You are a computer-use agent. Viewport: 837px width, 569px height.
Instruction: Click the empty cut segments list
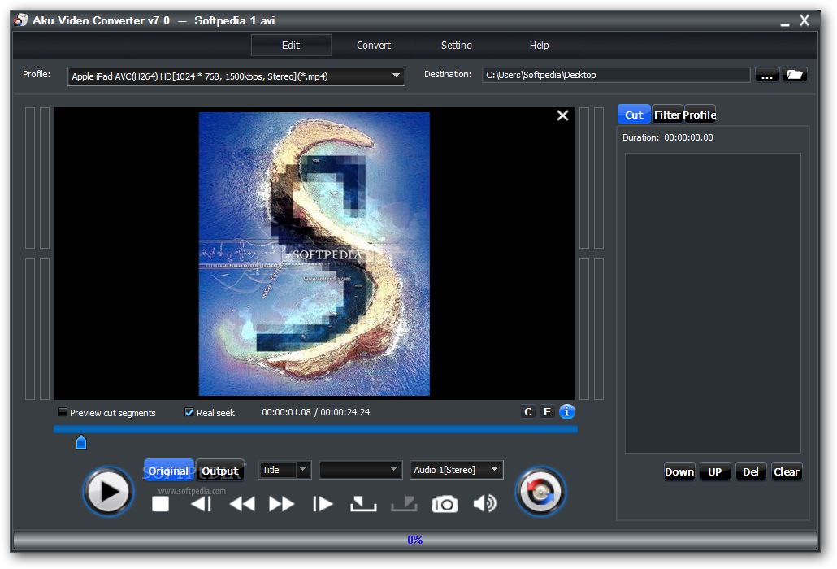pyautogui.click(x=713, y=302)
